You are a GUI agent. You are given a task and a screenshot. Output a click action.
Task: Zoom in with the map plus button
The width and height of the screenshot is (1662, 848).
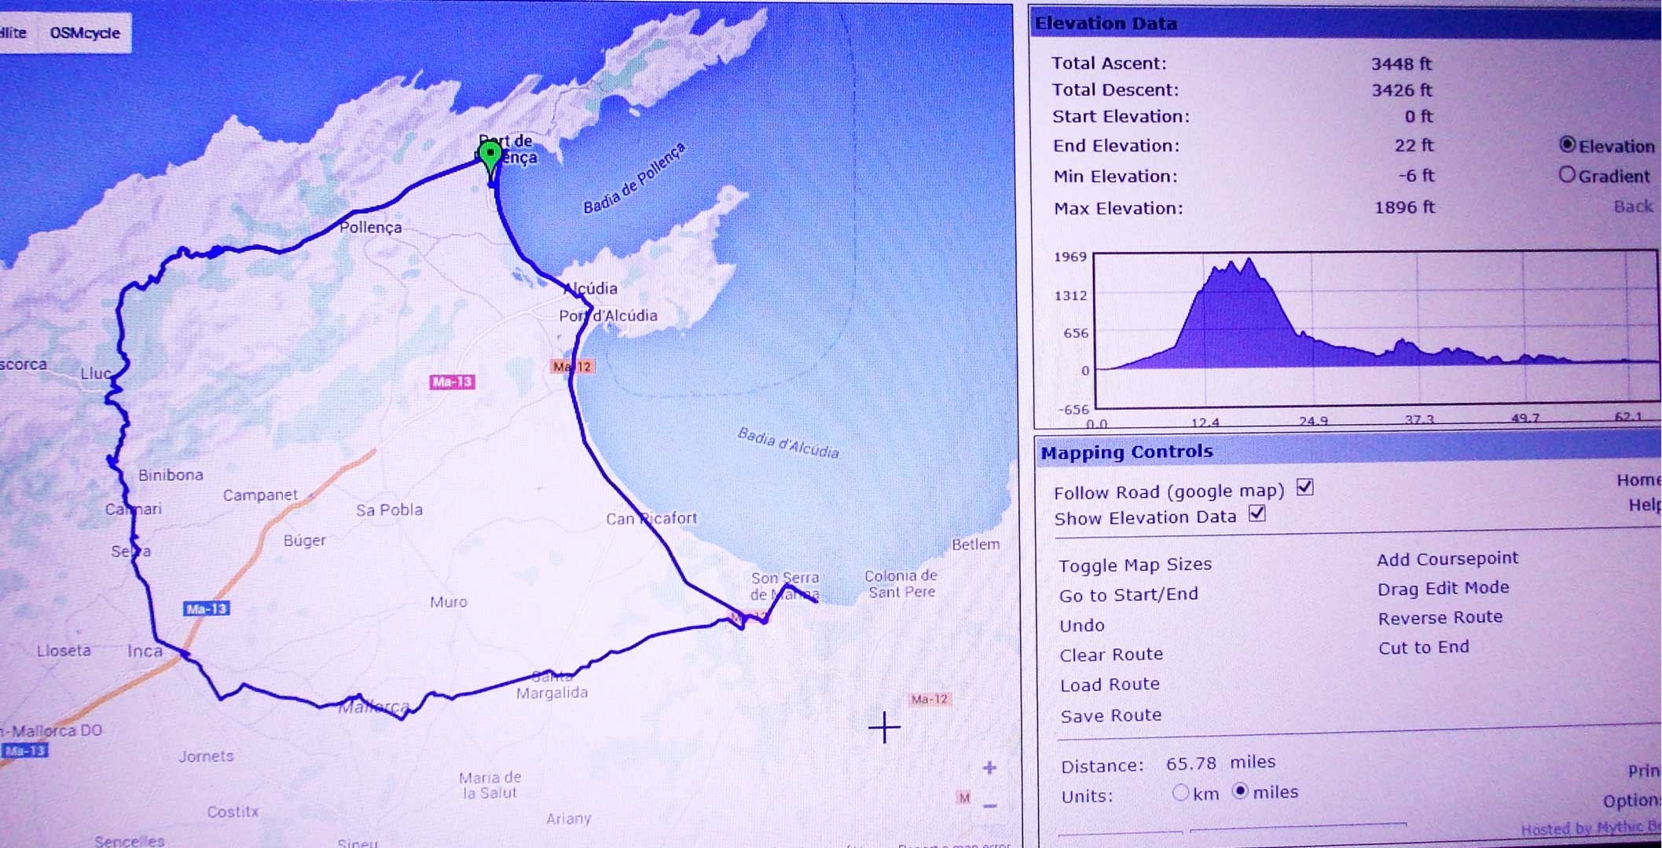click(989, 767)
